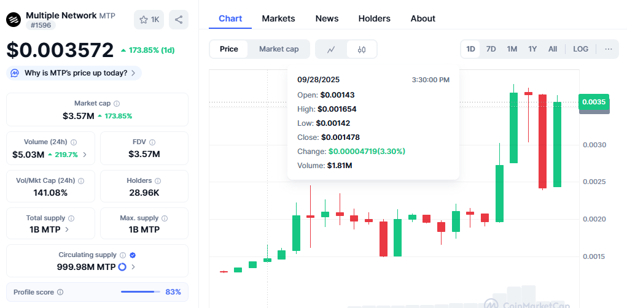Click 'Why is MTP's price up today?'
This screenshot has width=627, height=308.
pos(76,73)
